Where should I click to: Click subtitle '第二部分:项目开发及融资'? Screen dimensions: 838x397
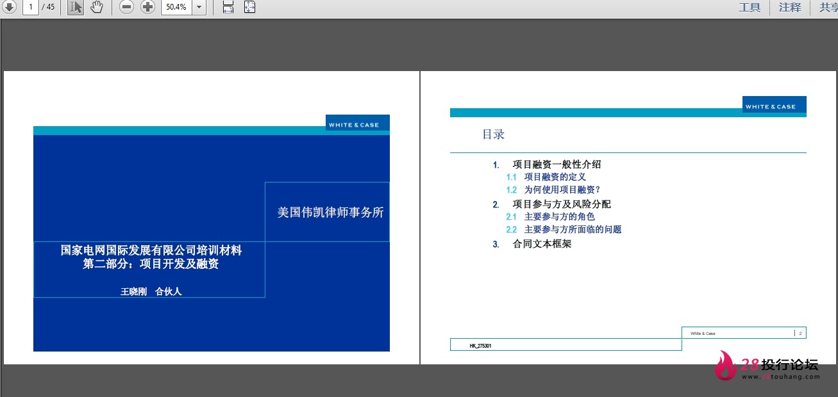pyautogui.click(x=151, y=264)
